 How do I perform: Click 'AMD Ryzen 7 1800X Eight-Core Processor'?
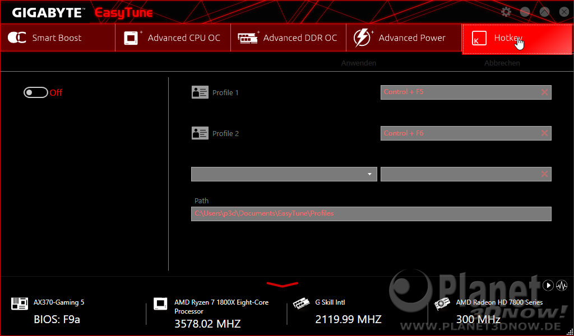[221, 307]
